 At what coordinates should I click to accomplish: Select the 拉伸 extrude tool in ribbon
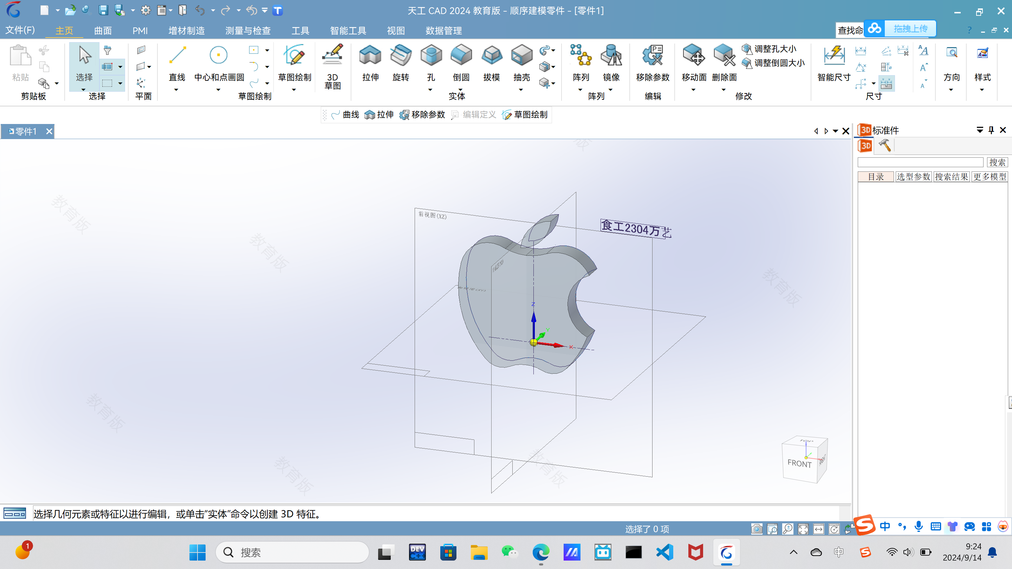pos(370,63)
